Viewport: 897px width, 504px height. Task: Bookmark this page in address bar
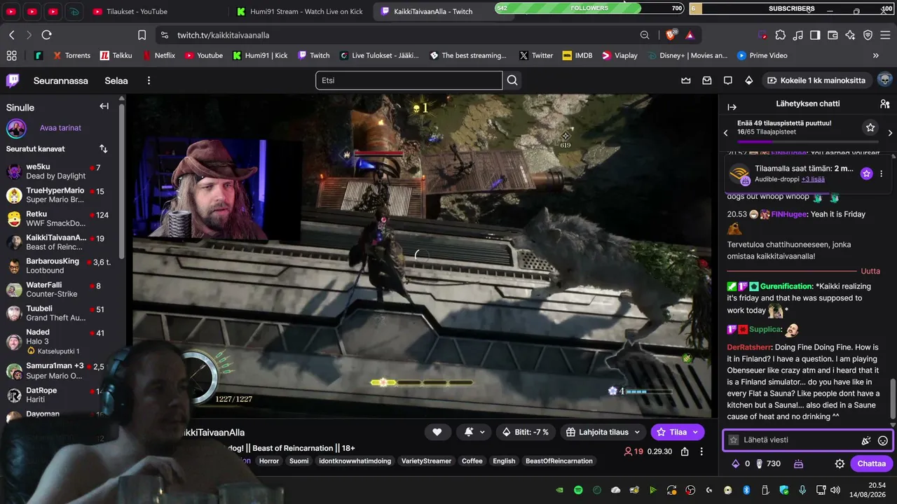pyautogui.click(x=142, y=35)
